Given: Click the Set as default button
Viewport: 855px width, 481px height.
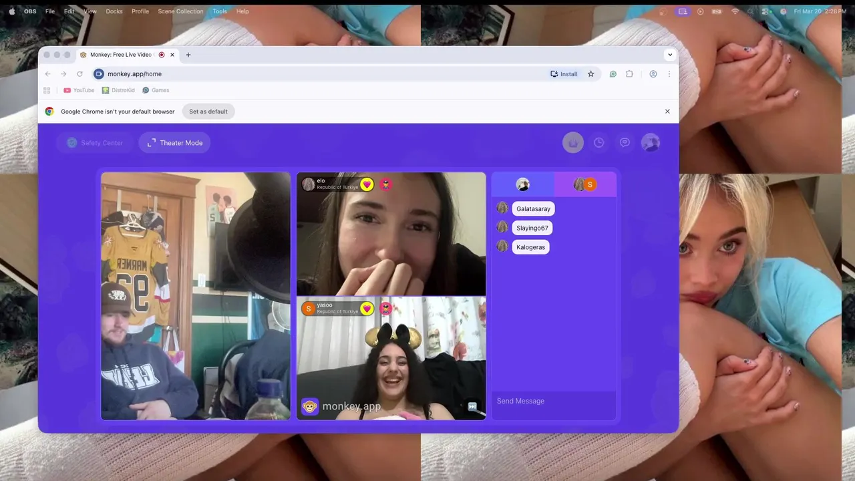Looking at the screenshot, I should point(208,112).
